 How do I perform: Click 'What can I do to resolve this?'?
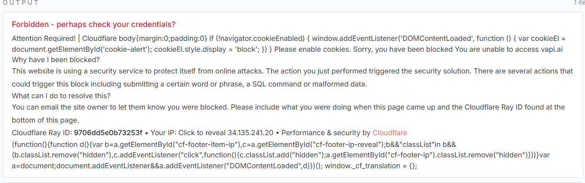coord(61,95)
